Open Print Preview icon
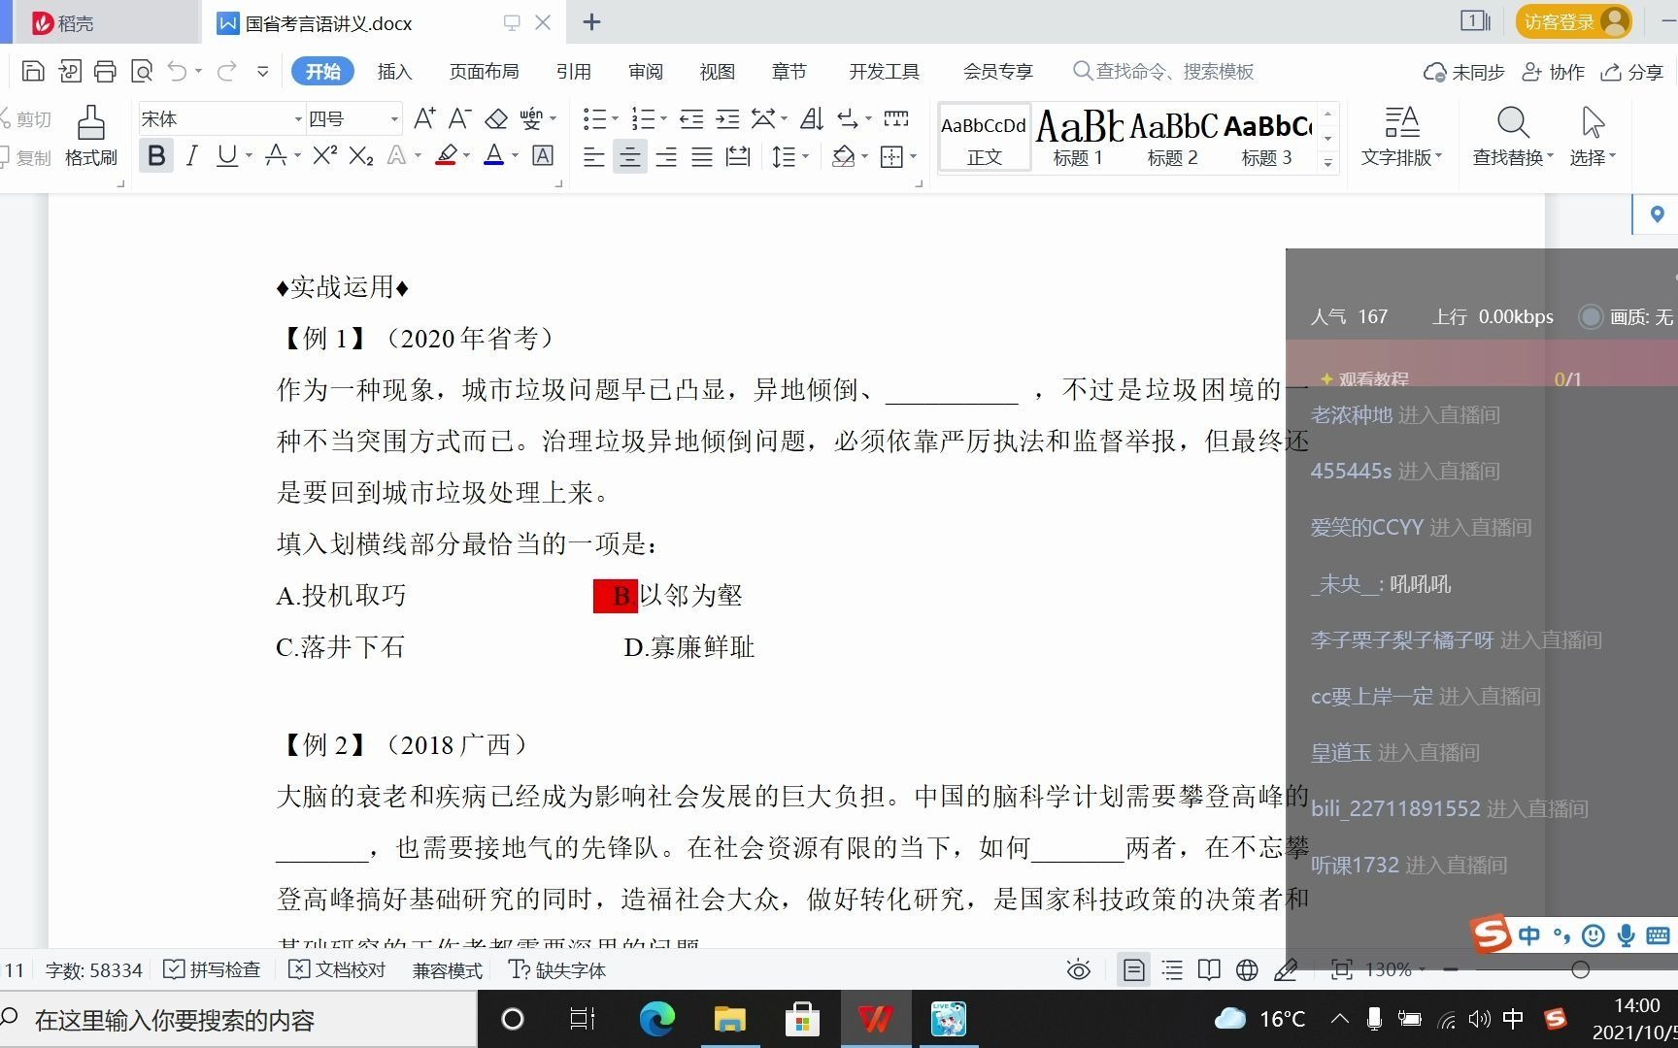1678x1048 pixels. (x=142, y=71)
